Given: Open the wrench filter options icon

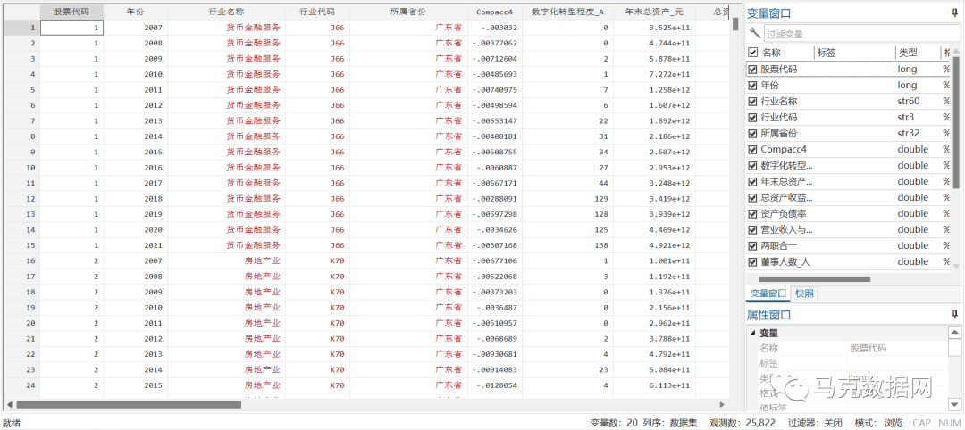Looking at the screenshot, I should tap(754, 34).
